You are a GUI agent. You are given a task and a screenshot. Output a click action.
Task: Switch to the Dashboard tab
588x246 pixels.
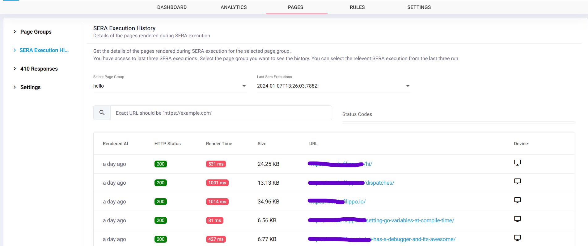172,7
